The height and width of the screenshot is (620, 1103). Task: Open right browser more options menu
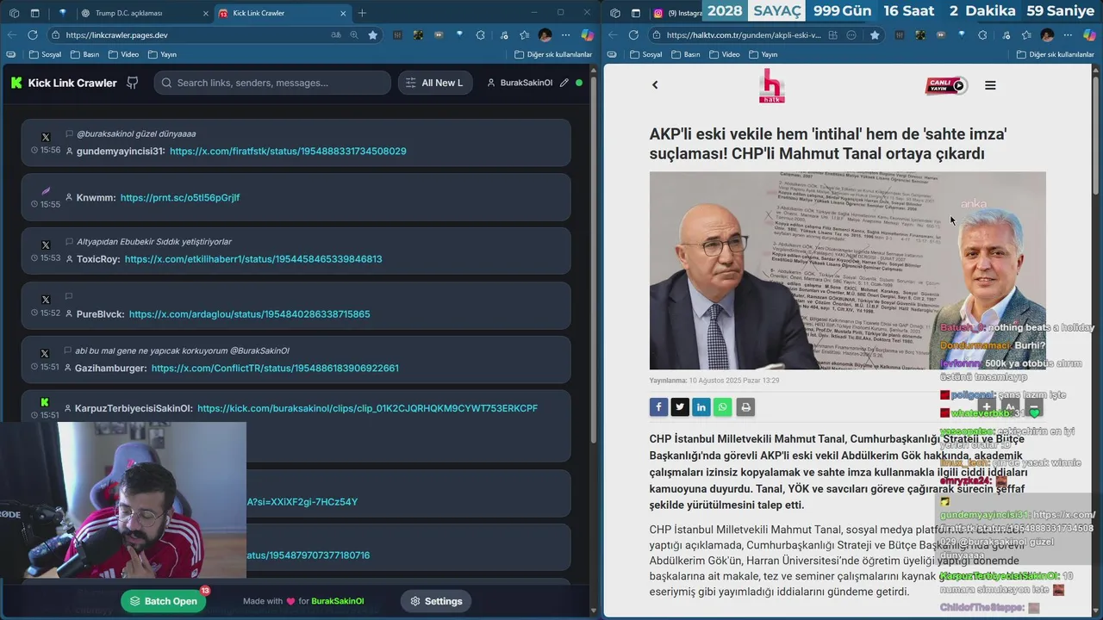click(x=1069, y=35)
